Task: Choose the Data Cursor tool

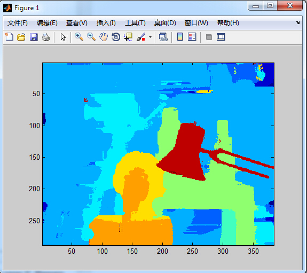Action: tap(128, 37)
